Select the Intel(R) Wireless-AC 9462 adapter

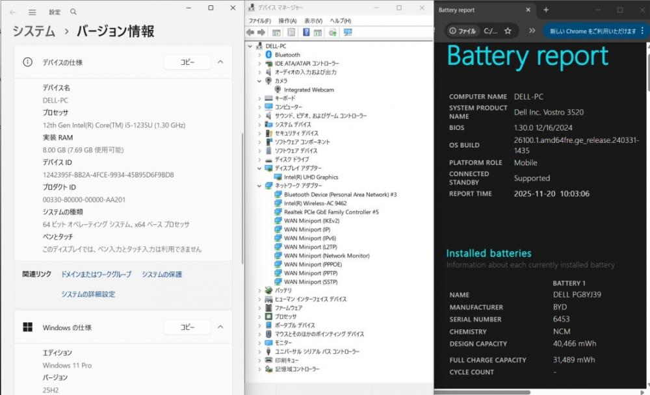click(x=315, y=203)
